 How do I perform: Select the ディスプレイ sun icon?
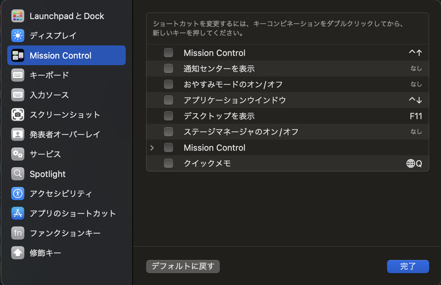pos(18,36)
